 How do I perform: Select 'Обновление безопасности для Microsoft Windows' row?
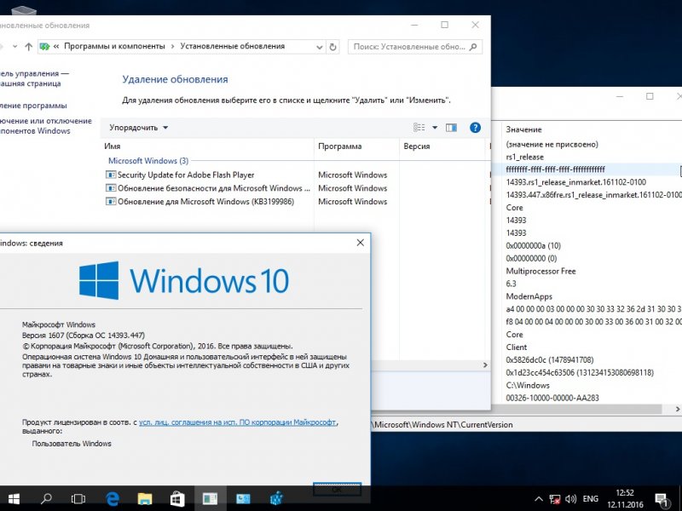tap(208, 188)
